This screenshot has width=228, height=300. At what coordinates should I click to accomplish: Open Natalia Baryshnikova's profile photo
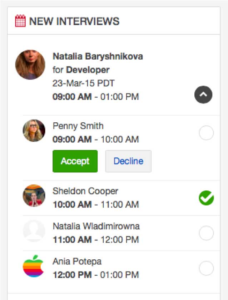(30, 65)
